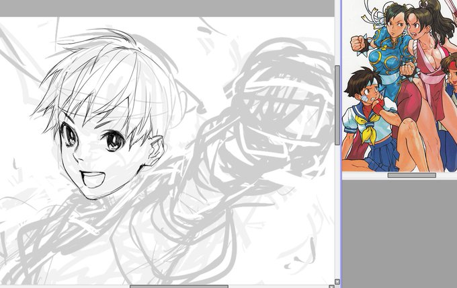Viewport: 457px width, 288px height.
Task: Click the scroll-down arrow of the canvas scrollbar
Action: coord(337,281)
